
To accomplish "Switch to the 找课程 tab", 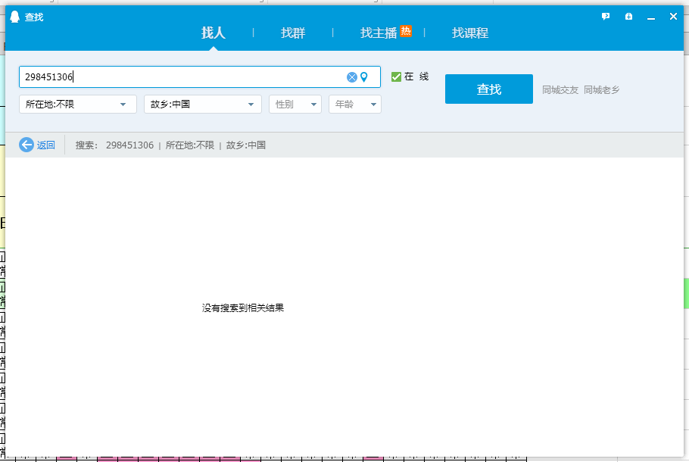I will 470,33.
